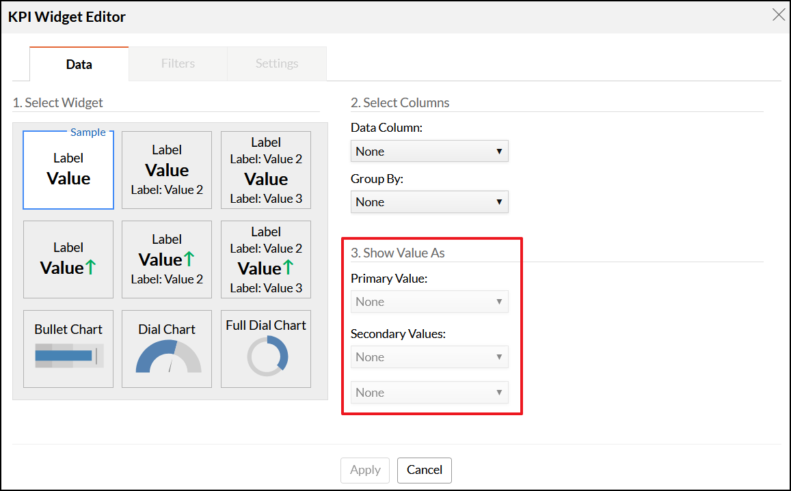
Task: Pick the widget with Value 2 and Value 3
Action: coord(266,170)
